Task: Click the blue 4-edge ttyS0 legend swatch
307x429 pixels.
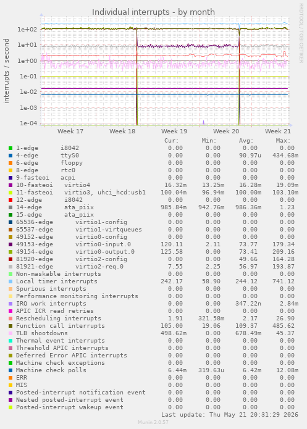Action: 11,156
